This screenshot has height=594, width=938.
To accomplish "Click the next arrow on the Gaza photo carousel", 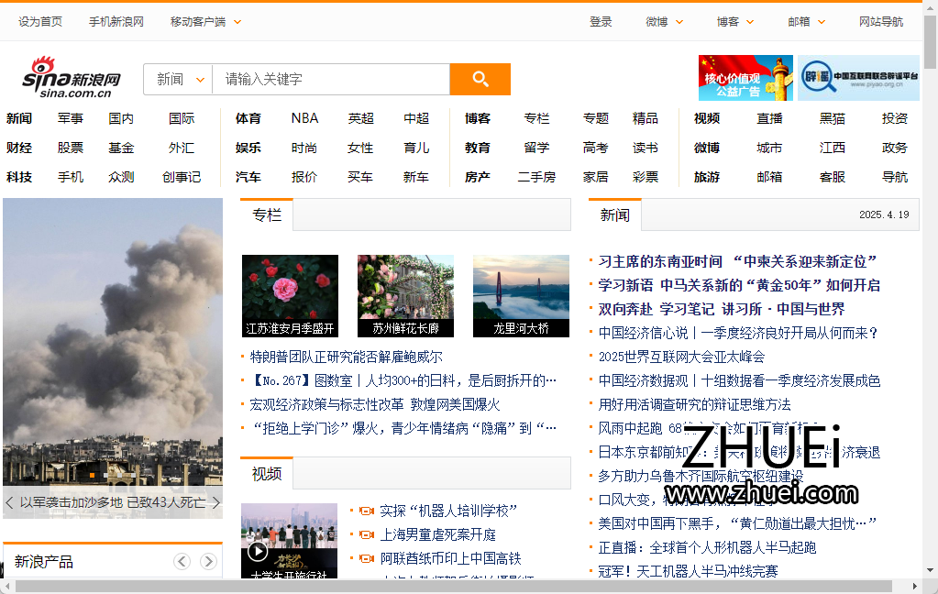I will (x=215, y=503).
